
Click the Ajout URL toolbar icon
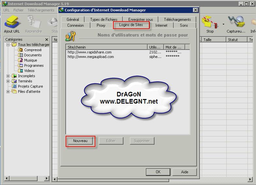[x=12, y=22]
